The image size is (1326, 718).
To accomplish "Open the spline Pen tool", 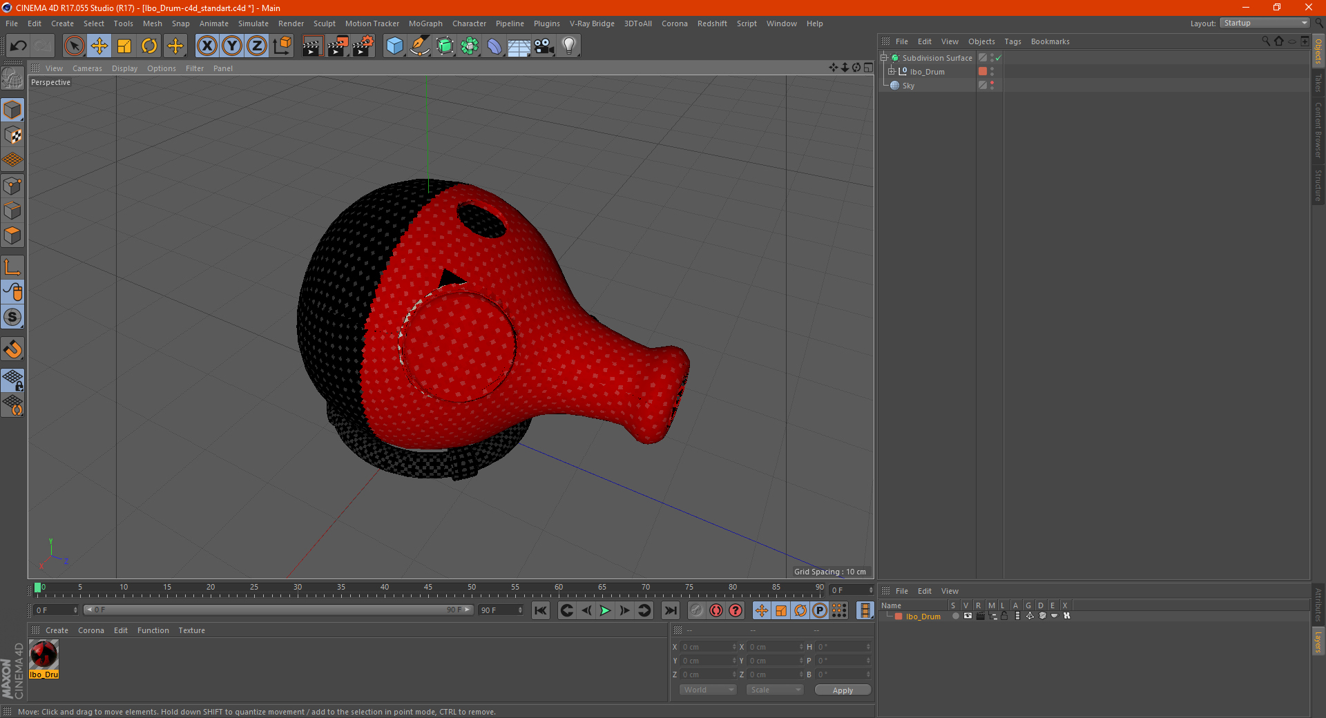I will pyautogui.click(x=419, y=46).
